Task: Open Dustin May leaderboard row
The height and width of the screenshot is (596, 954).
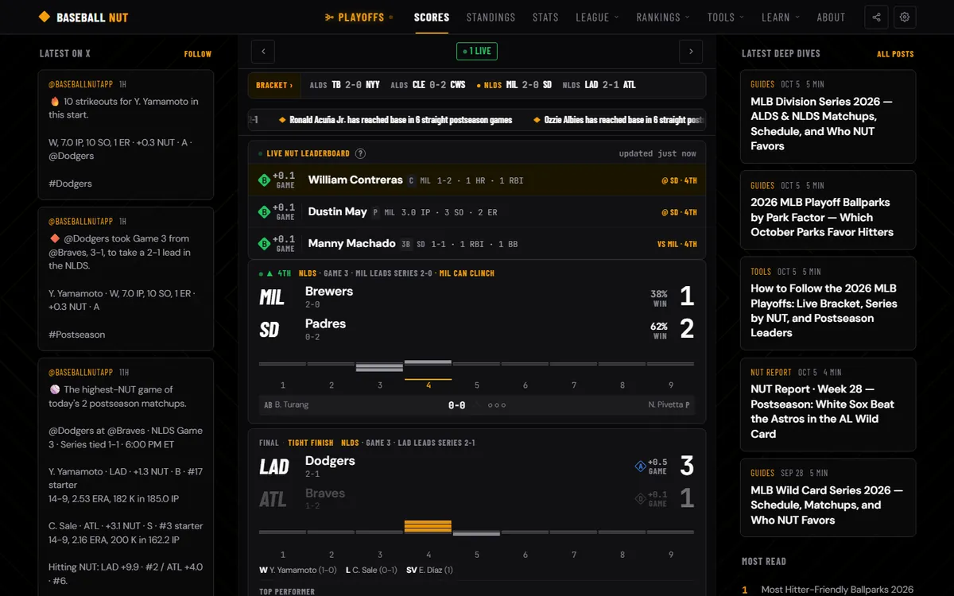Action: 477,212
